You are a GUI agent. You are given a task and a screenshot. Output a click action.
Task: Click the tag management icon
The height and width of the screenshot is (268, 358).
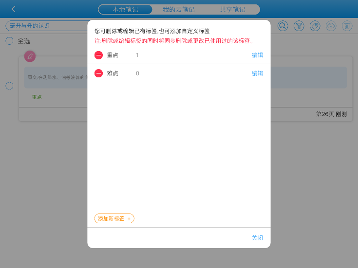315,26
